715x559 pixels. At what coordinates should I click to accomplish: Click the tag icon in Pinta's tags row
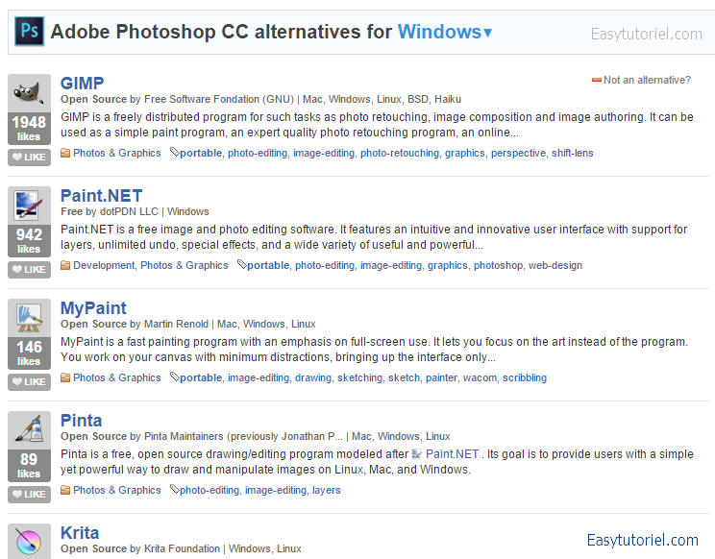pos(175,489)
